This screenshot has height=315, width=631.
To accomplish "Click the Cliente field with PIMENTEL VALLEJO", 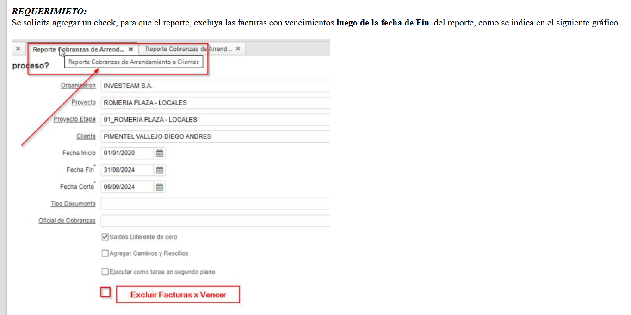I will pyautogui.click(x=215, y=136).
